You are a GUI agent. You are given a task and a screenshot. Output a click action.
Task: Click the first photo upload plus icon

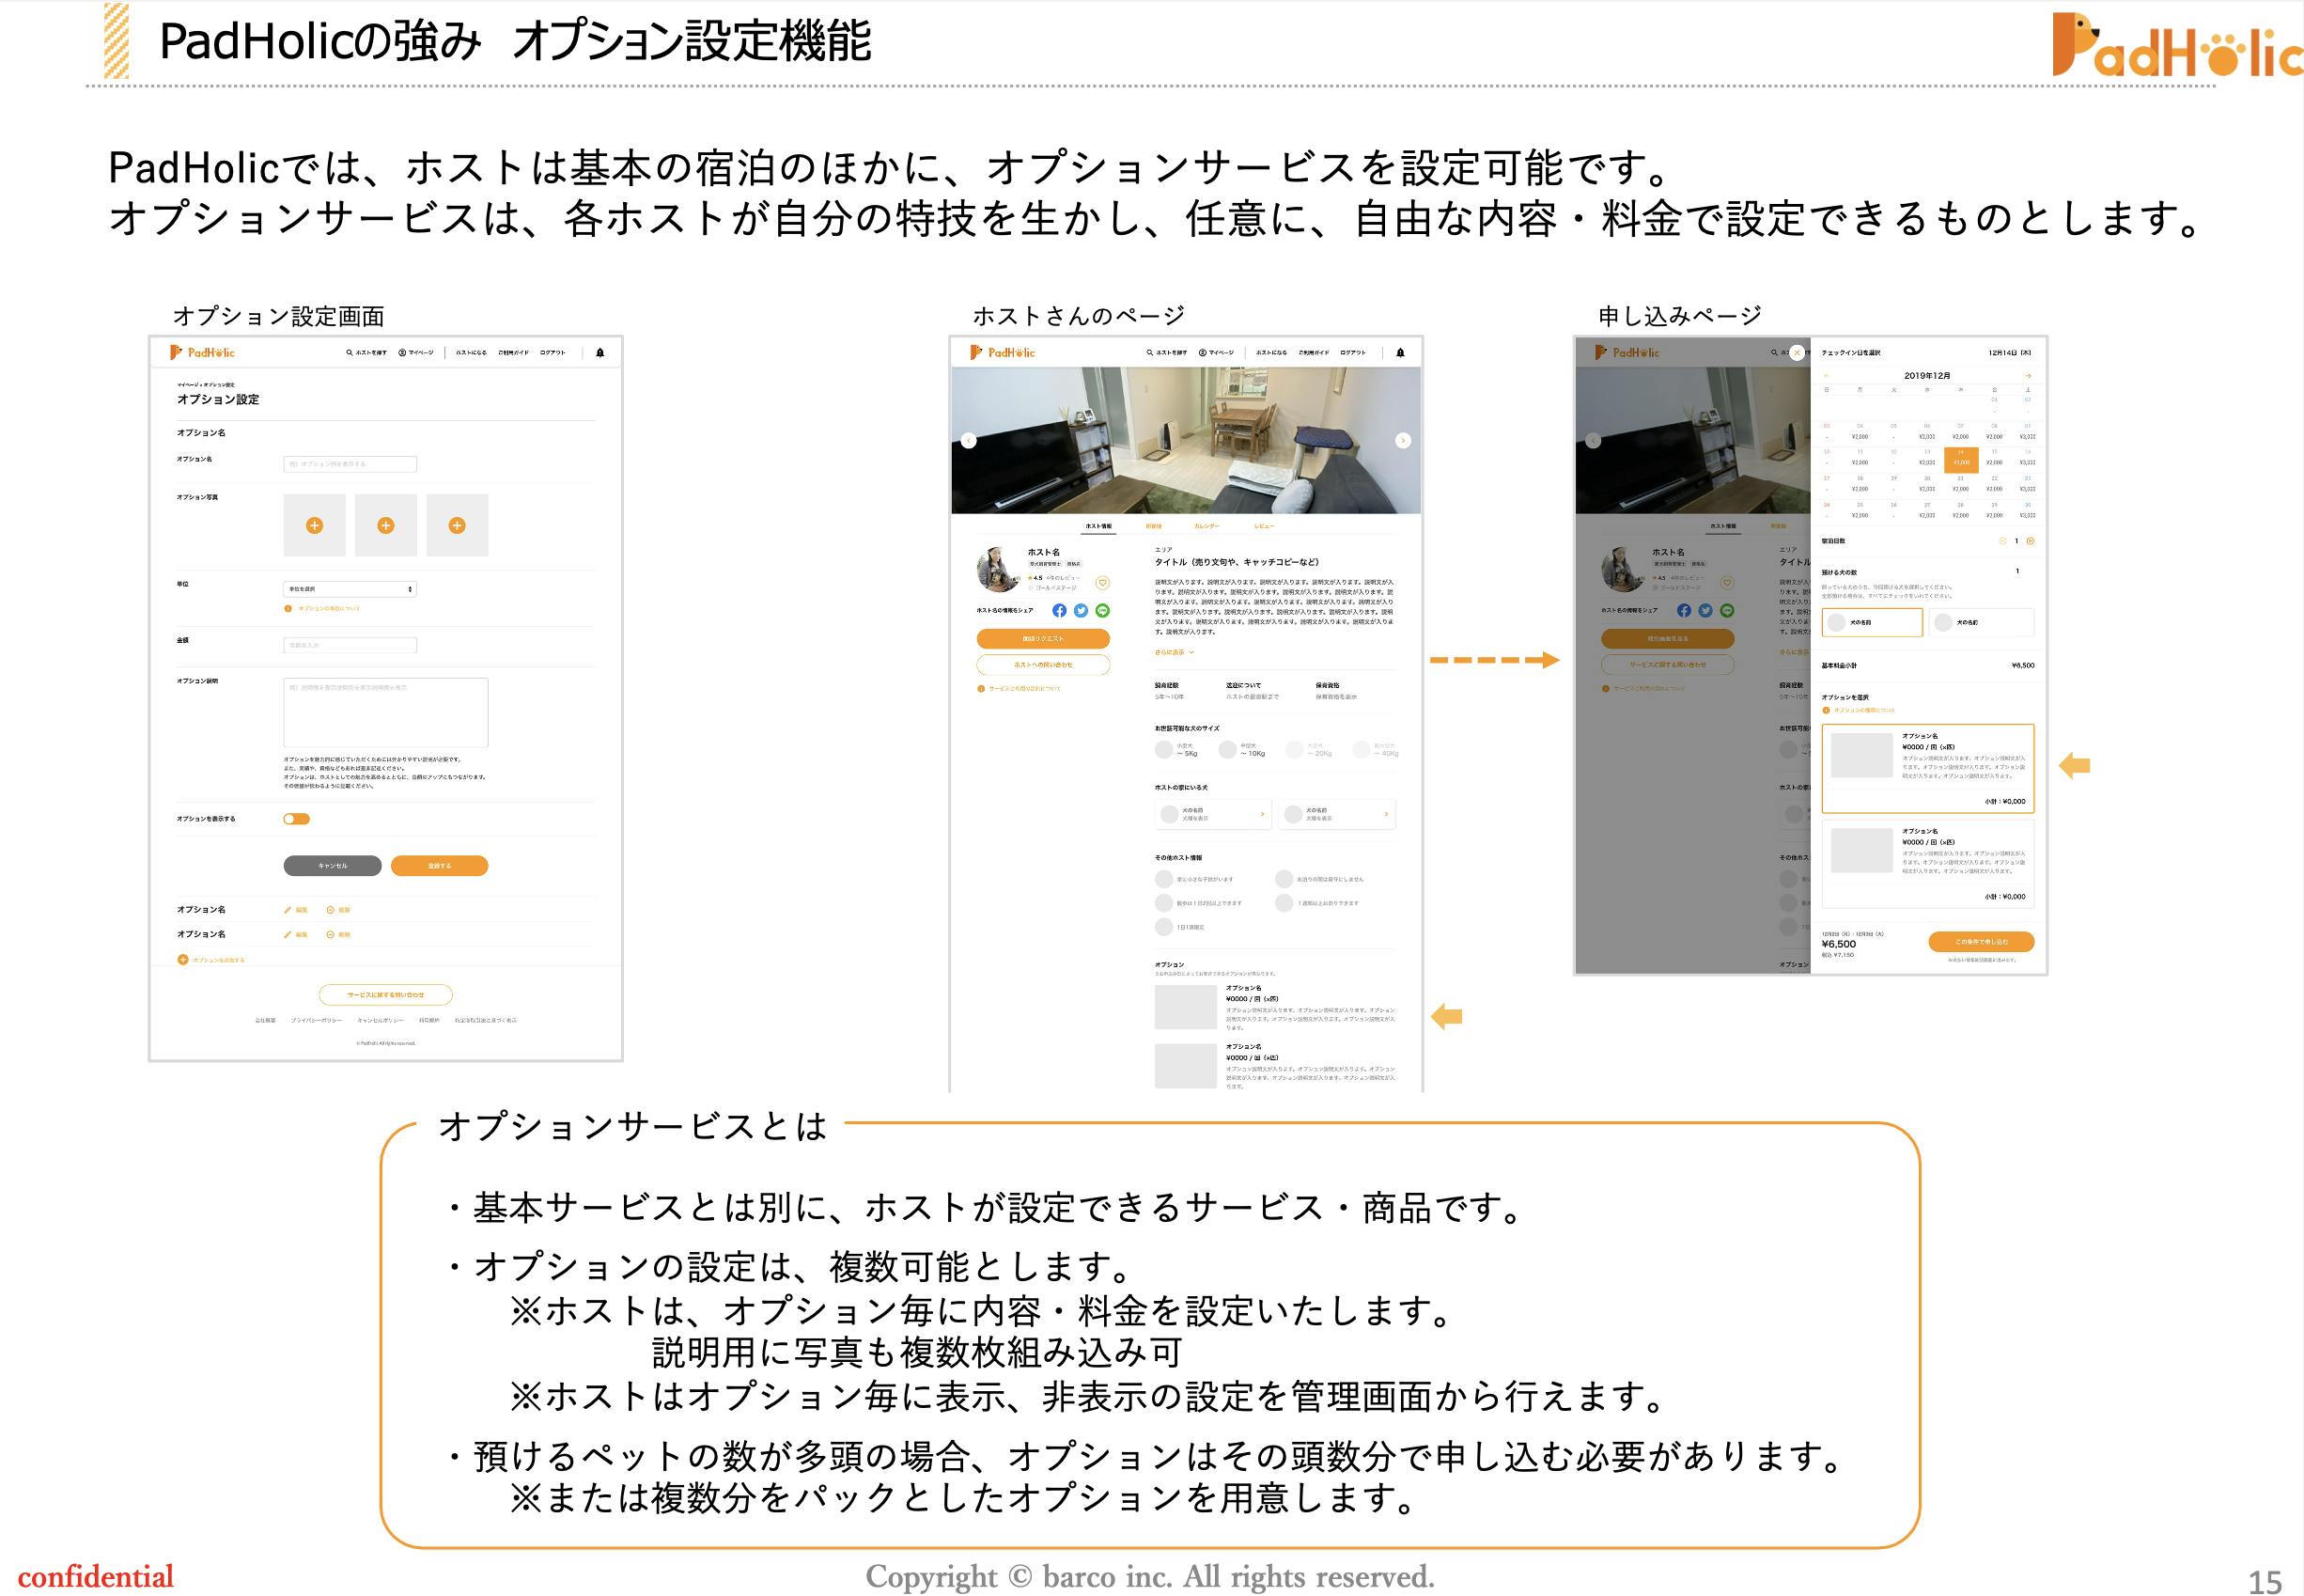pyautogui.click(x=314, y=525)
